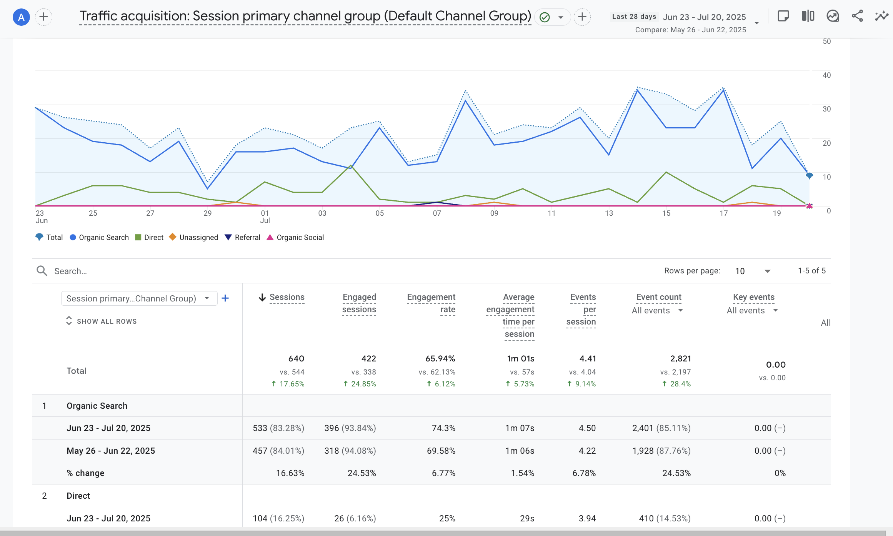The image size is (893, 536).
Task: Open the annotations note icon
Action: pos(783,16)
